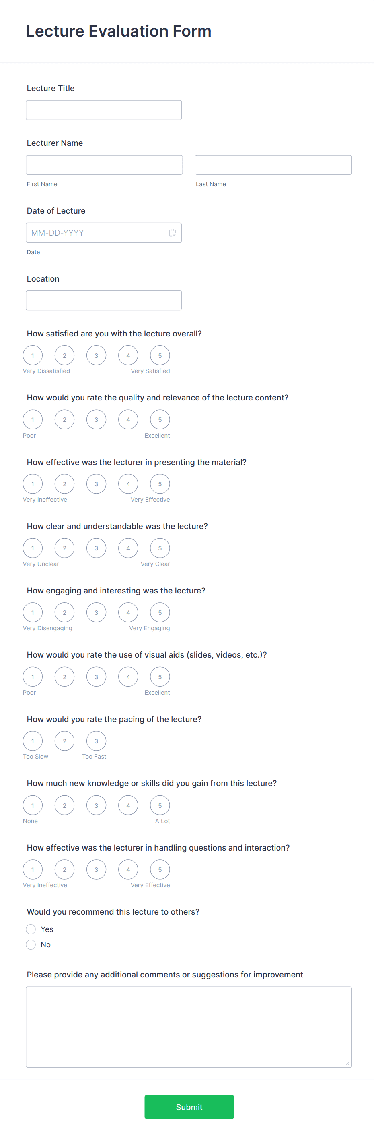Select Yes for recommending the lecture

(31, 929)
